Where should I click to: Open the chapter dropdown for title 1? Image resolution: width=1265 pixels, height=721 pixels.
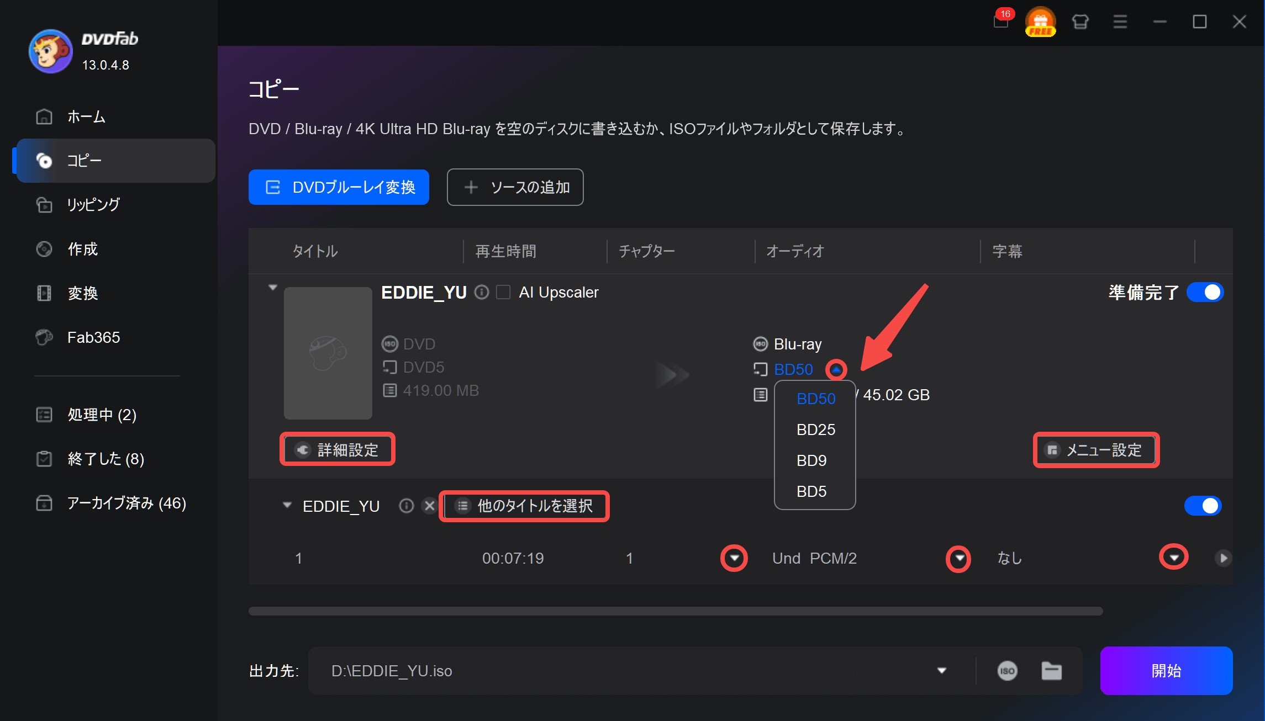coord(734,558)
